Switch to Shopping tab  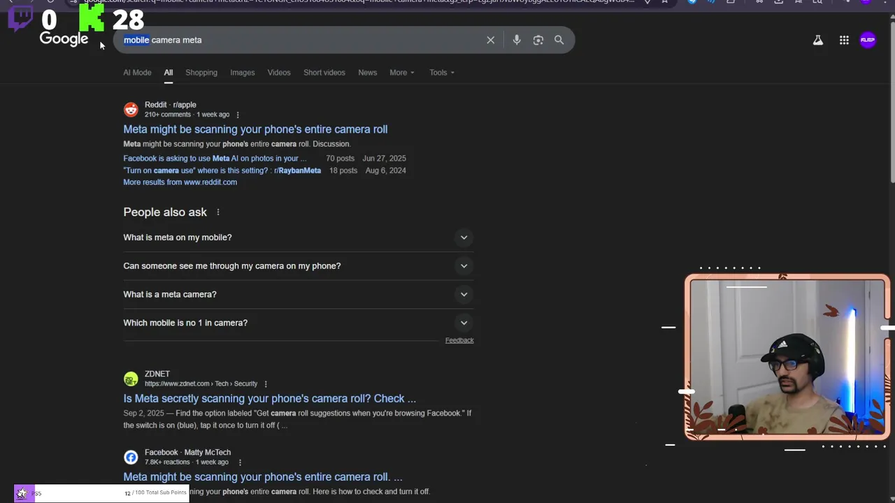201,73
